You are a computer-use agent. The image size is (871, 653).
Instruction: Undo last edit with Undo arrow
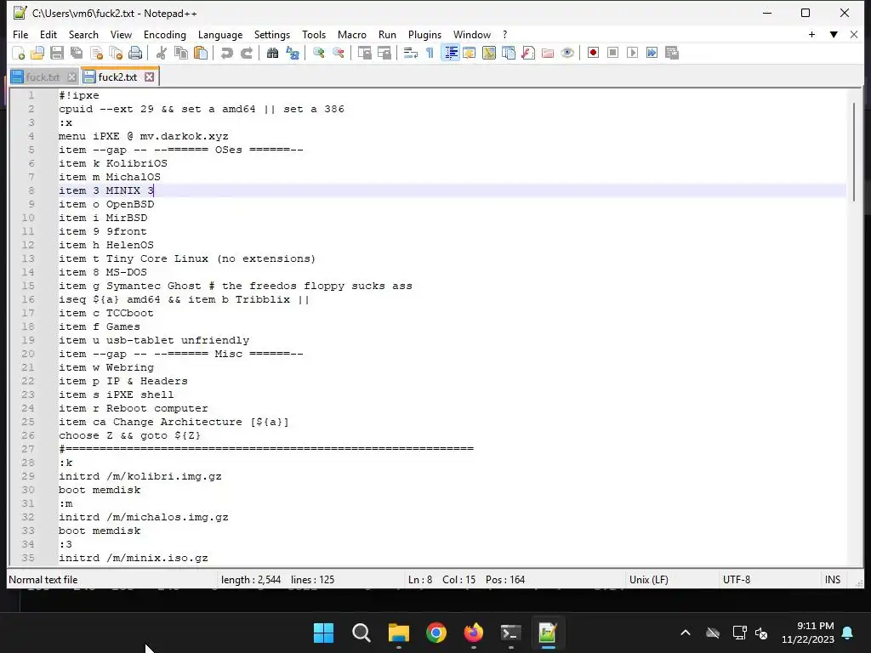pos(226,53)
